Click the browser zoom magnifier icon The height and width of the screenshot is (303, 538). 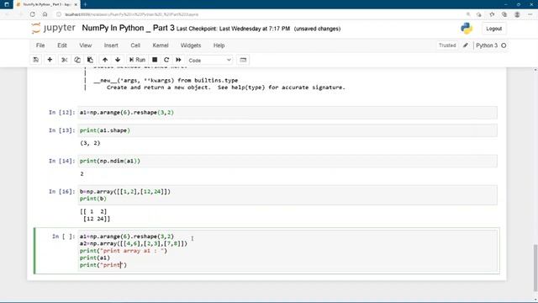[x=468, y=14]
